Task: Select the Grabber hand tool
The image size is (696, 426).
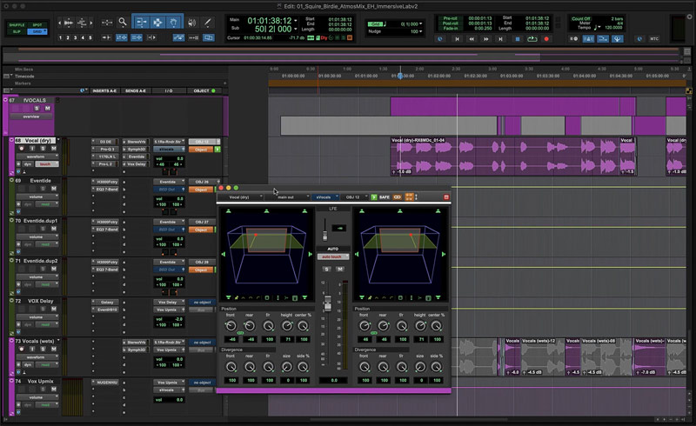Action: [175, 22]
